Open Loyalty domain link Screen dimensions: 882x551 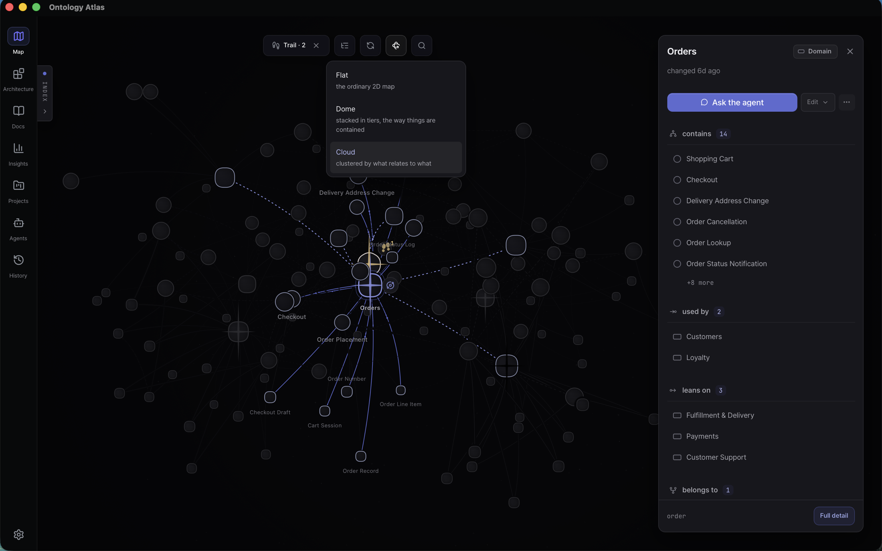[761, 357]
